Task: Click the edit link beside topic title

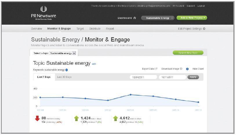Action: click(94, 64)
